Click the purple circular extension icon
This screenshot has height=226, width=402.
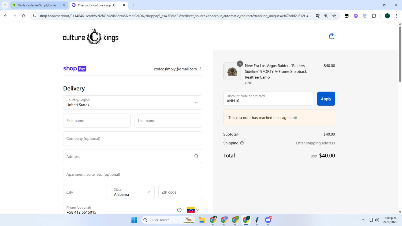pos(356,16)
